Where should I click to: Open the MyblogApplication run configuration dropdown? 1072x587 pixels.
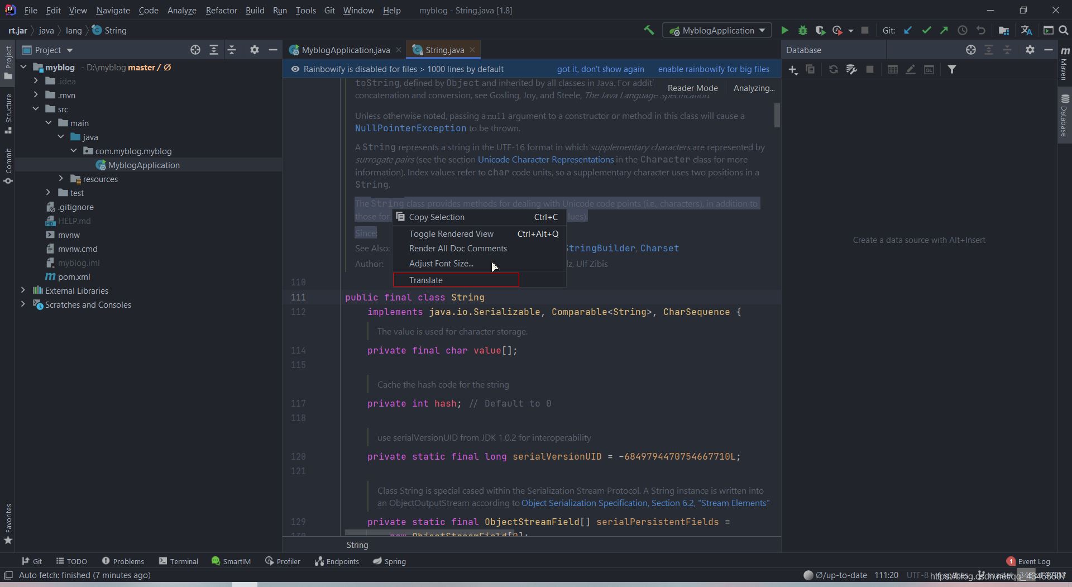click(x=717, y=31)
